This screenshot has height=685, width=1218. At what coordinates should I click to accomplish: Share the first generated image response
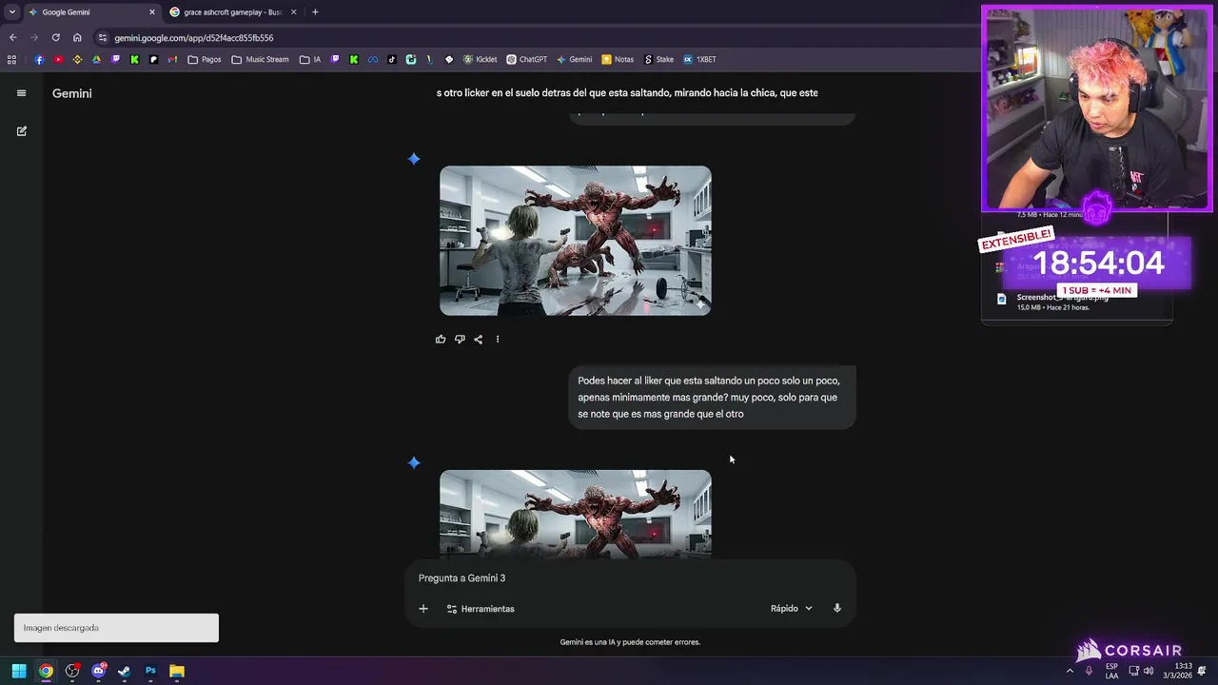coord(479,340)
